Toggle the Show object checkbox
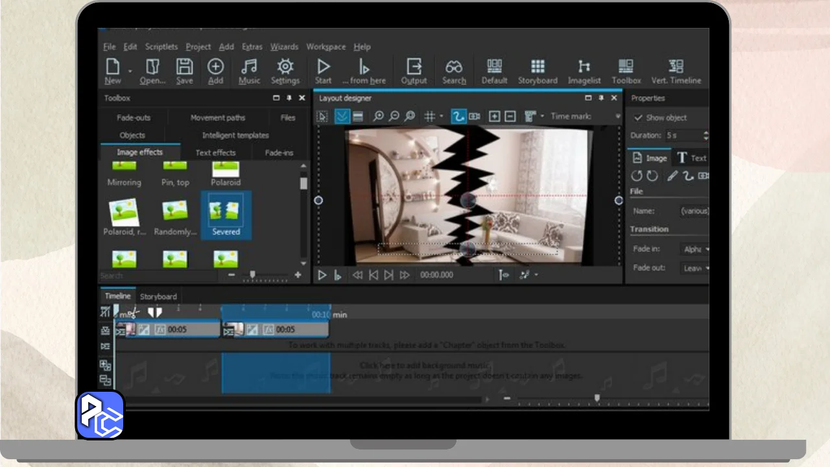 [x=638, y=118]
